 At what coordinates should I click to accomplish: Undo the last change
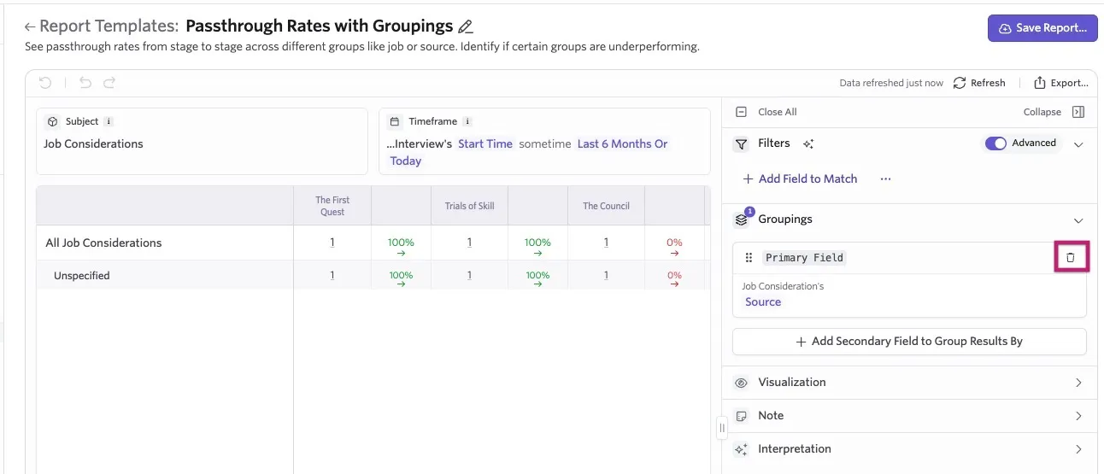(x=85, y=83)
